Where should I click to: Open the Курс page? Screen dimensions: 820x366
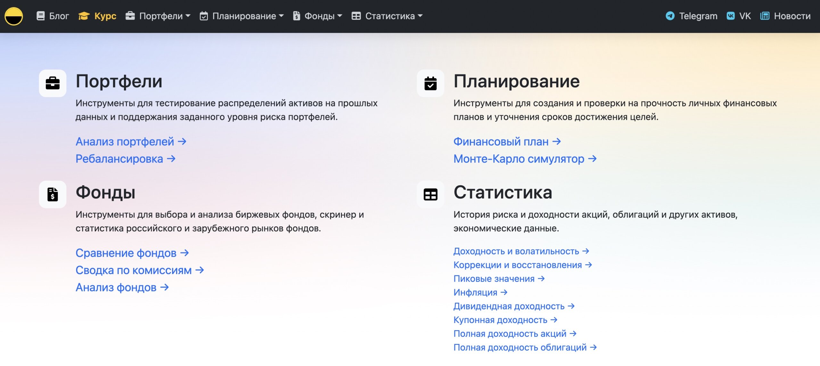(x=97, y=16)
